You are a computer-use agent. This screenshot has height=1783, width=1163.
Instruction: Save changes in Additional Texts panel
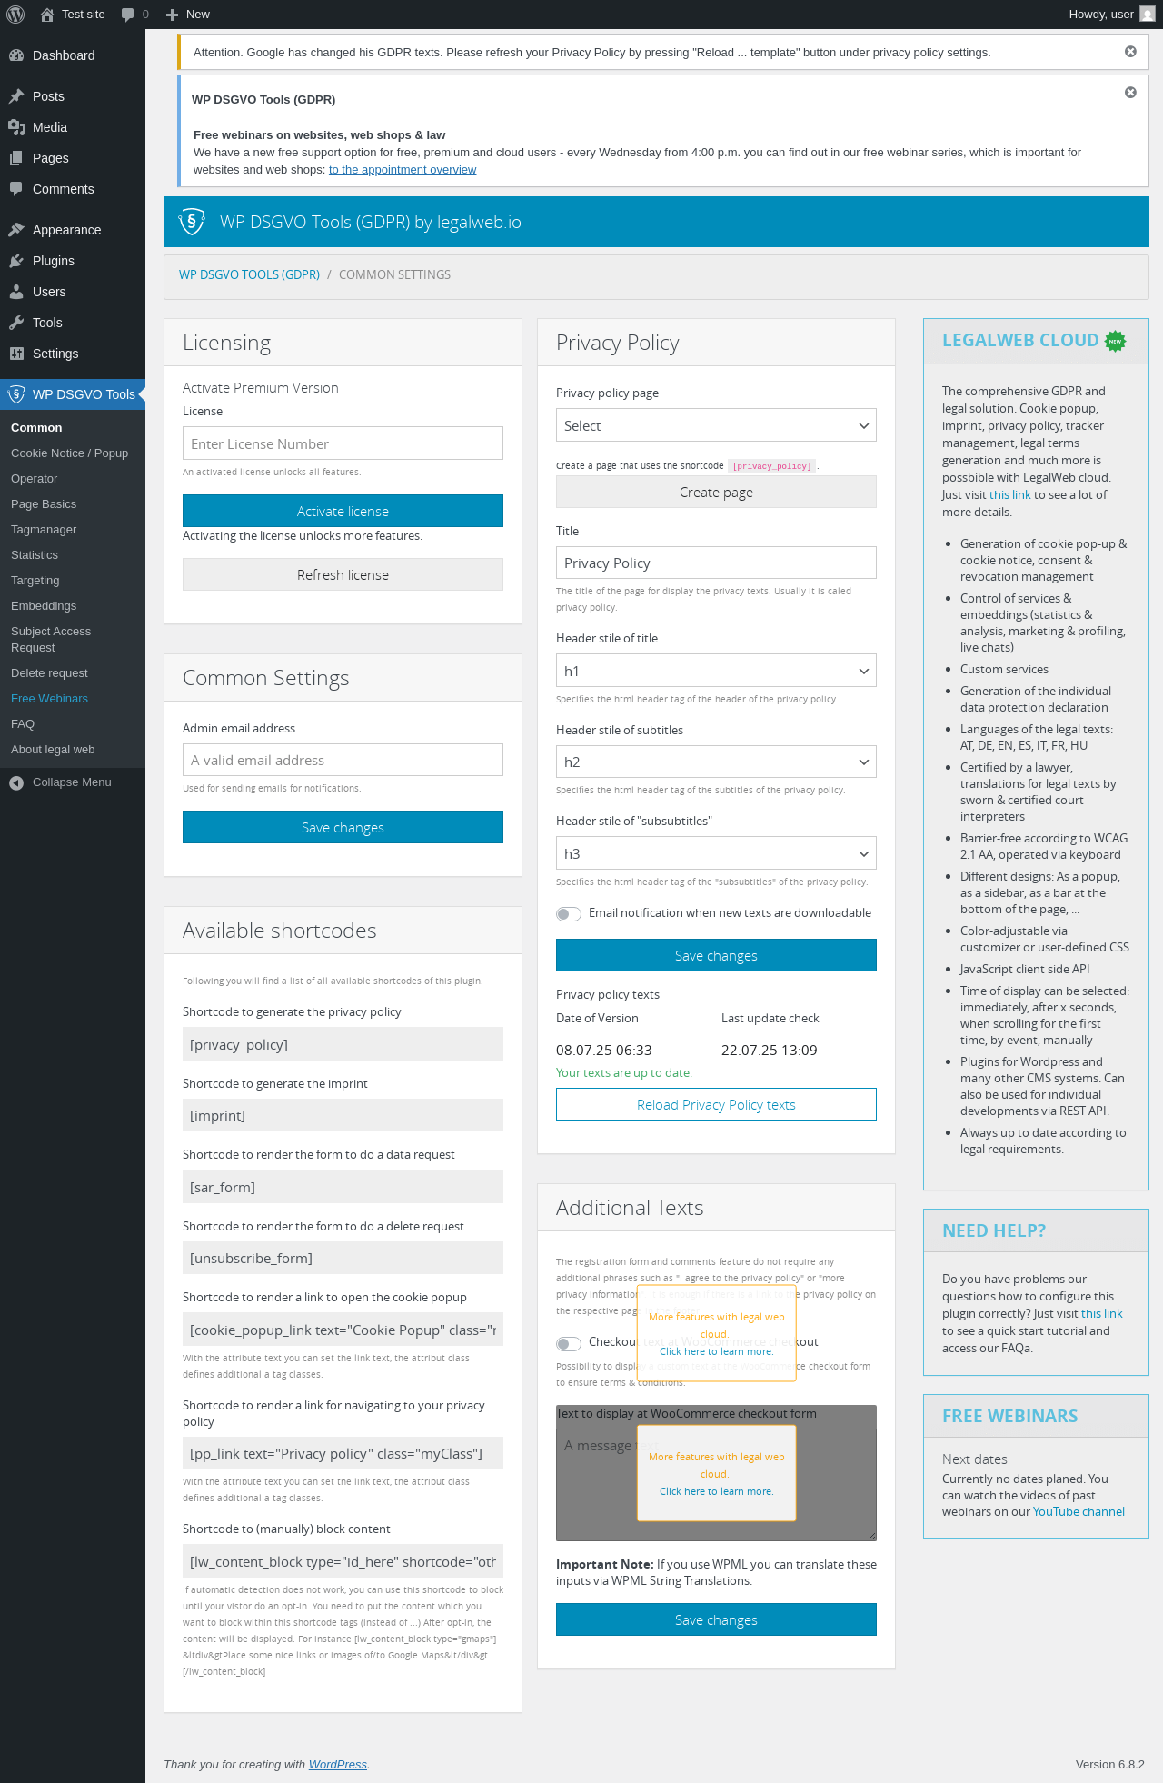(x=716, y=1619)
